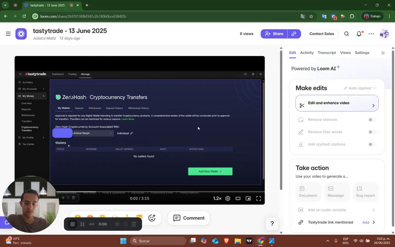The image size is (395, 247).
Task: Expand Add an audio variable row
Action: 337,210
